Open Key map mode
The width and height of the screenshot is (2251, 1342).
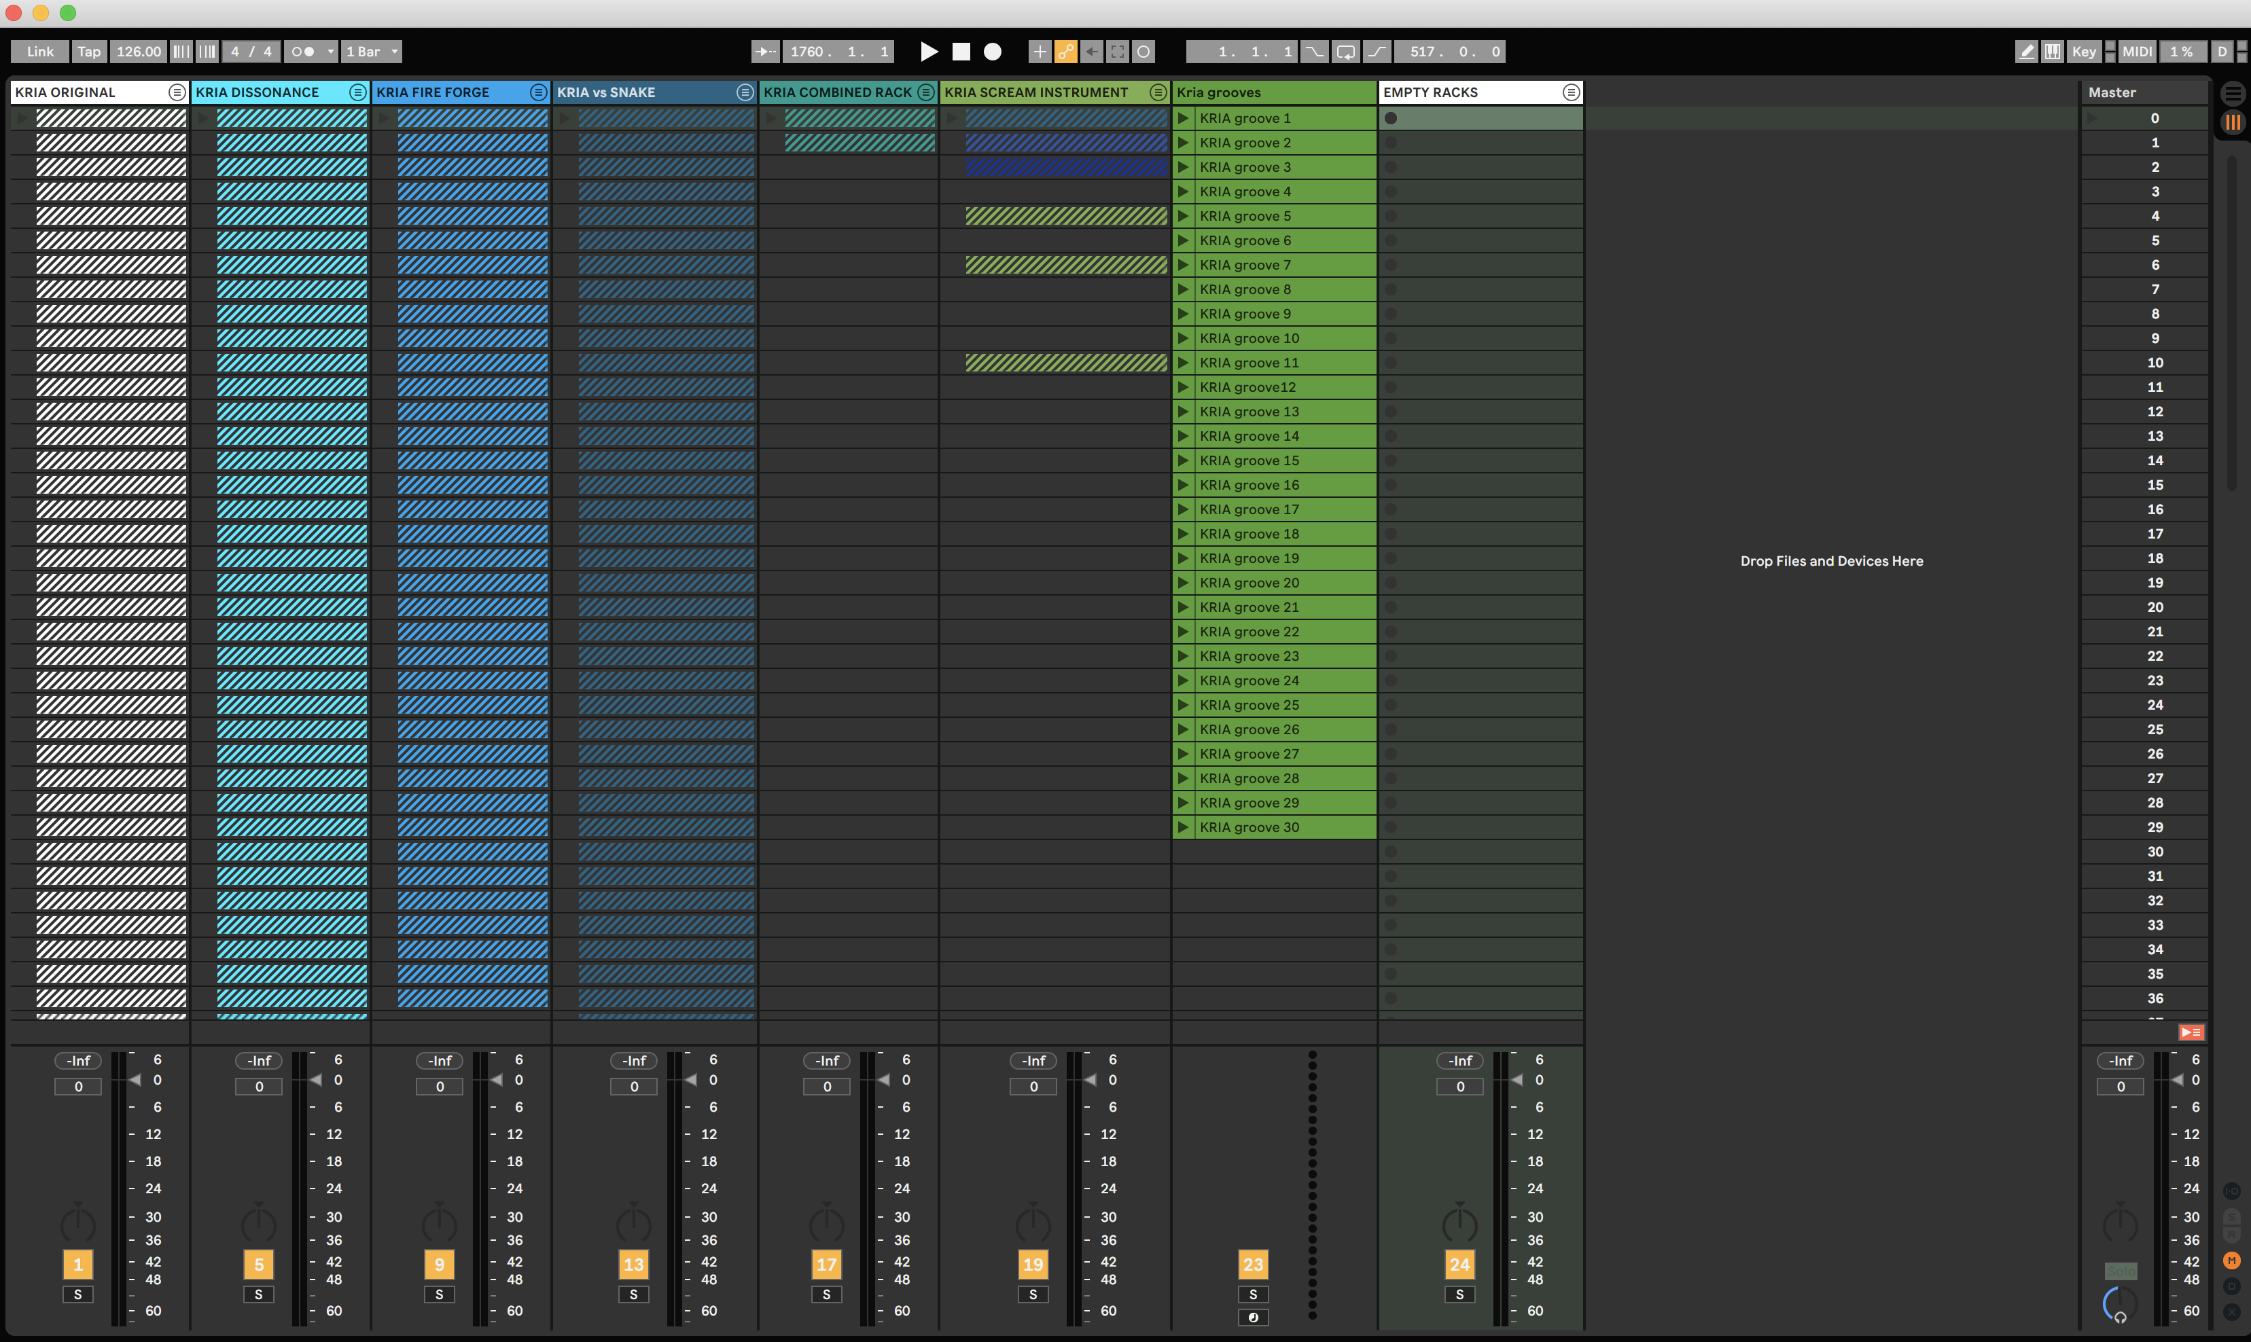click(2084, 52)
